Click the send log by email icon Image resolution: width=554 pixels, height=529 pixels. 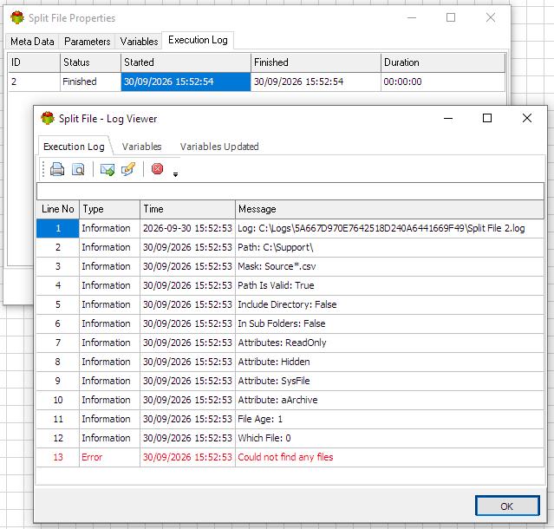pos(107,170)
